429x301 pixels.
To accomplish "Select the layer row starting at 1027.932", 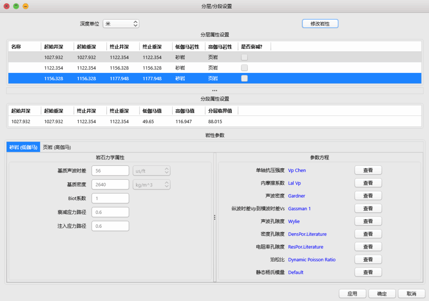I will click(215, 57).
